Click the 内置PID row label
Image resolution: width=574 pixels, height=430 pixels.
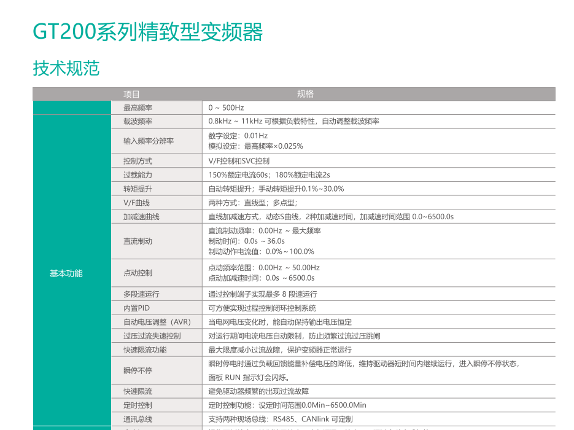(136, 308)
